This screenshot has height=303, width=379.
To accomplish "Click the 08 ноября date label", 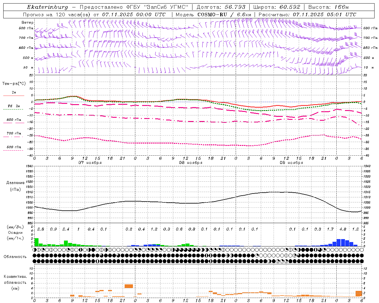I will point(191,163).
